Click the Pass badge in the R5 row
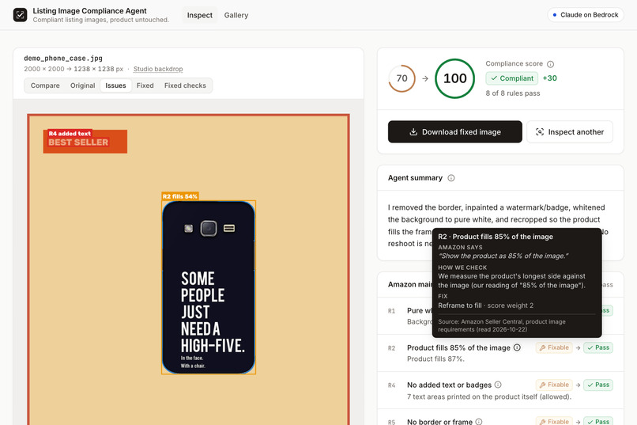This screenshot has height=425, width=637. [x=598, y=421]
